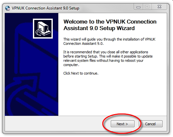Click the word 'computer.' ending the recommendation text
Screen dimensions: 173x137
pos(71,65)
